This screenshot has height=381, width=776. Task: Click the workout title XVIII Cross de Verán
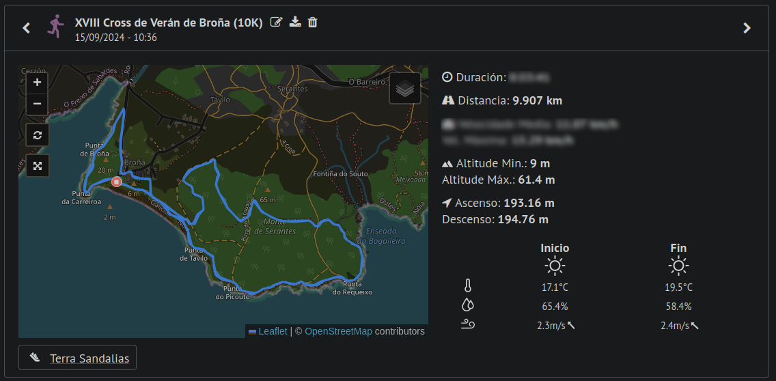[x=168, y=23]
